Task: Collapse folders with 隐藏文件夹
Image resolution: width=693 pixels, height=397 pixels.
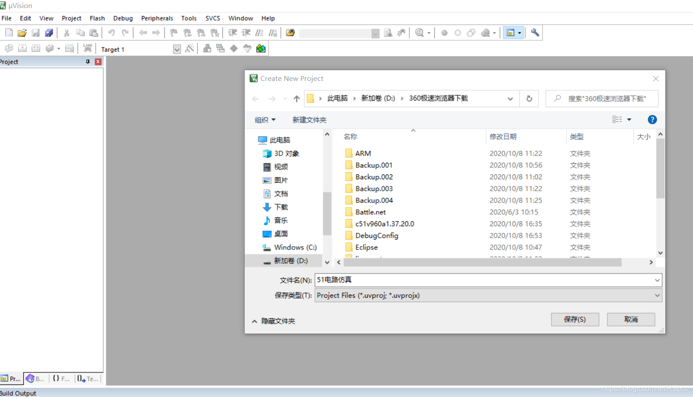Action: [x=273, y=321]
